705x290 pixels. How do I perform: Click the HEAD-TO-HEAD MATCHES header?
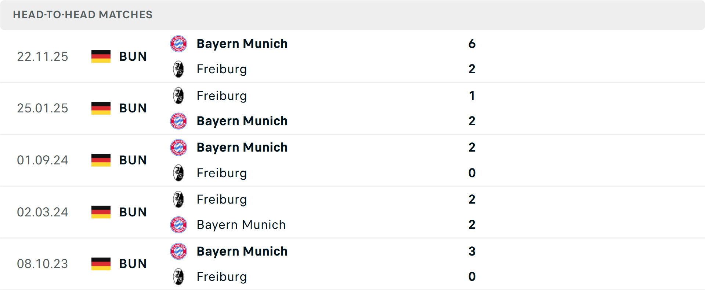83,15
